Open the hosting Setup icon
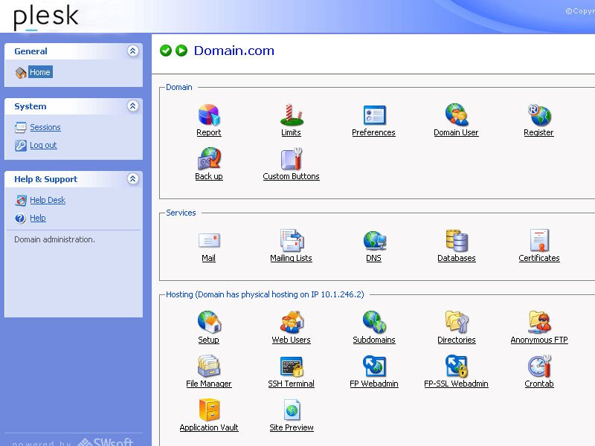Screen dimensions: 595x446 (x=209, y=322)
